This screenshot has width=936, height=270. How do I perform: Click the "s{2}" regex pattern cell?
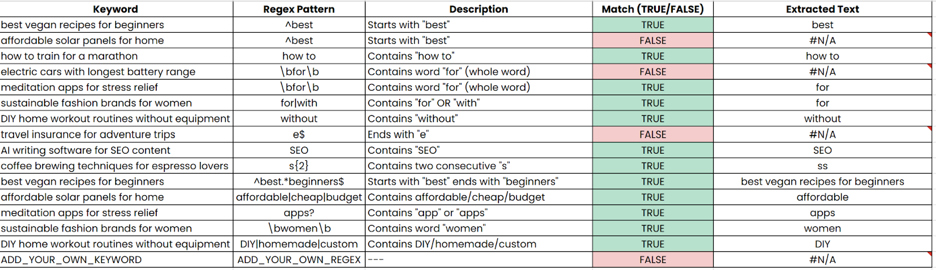pos(299,166)
